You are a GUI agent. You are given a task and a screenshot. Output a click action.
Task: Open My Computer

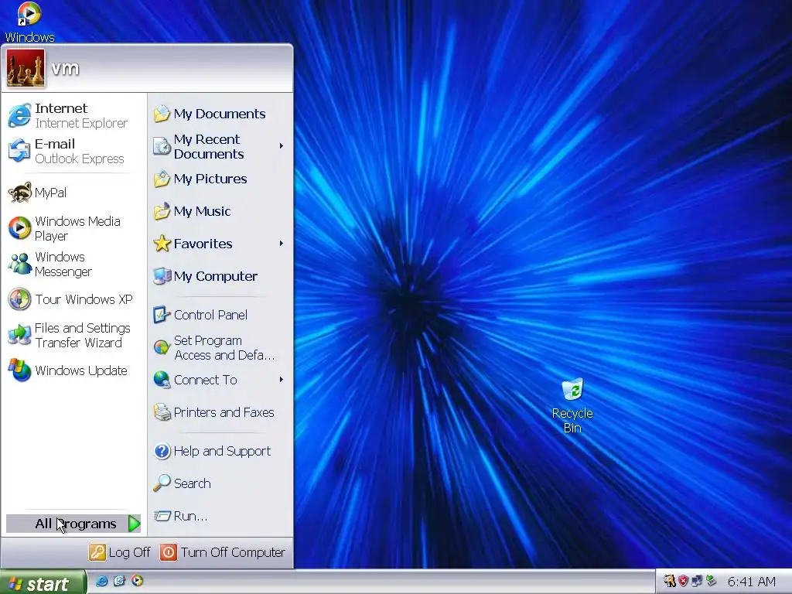click(x=219, y=276)
